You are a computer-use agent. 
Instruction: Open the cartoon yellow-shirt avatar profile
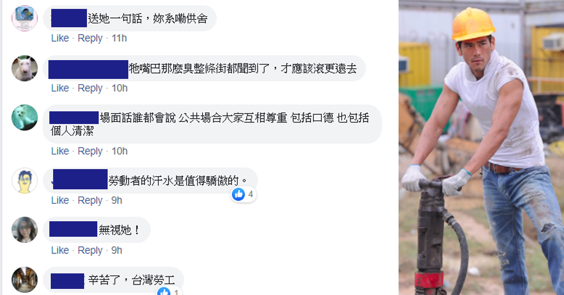pyautogui.click(x=24, y=180)
